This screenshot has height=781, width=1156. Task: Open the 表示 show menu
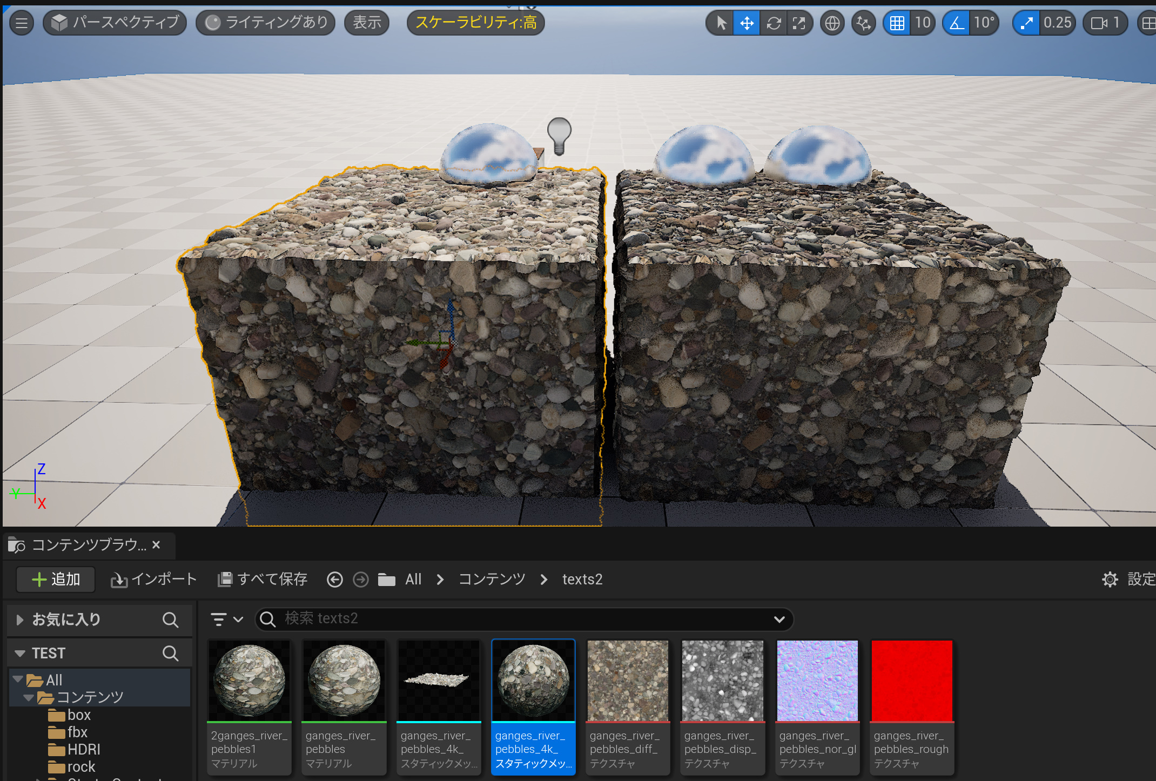point(367,23)
